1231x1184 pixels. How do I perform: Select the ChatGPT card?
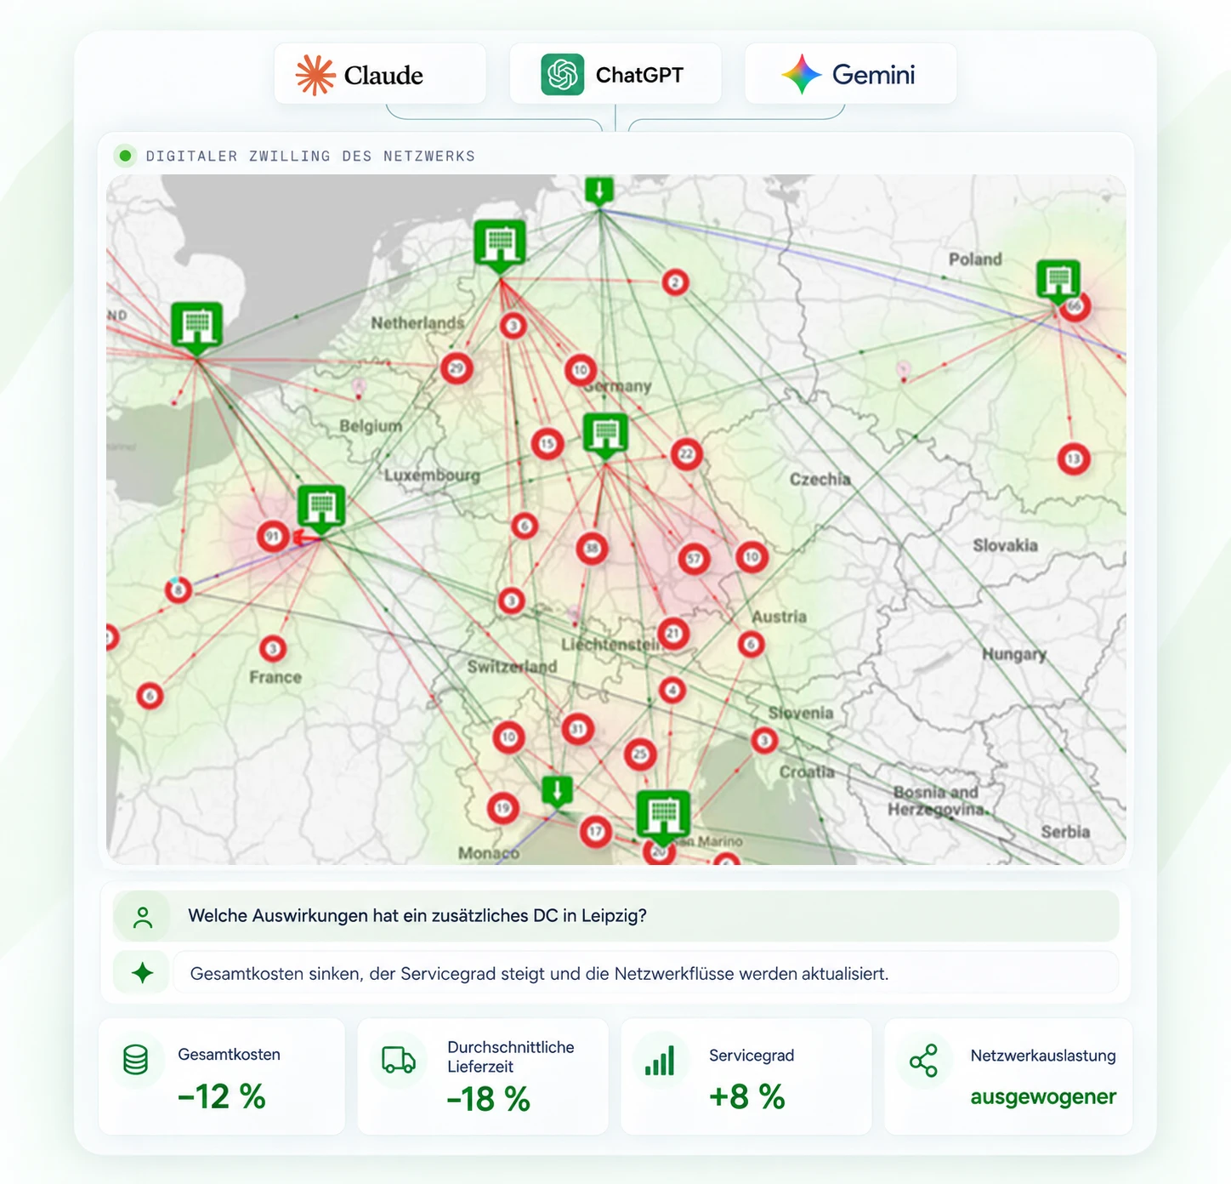pos(615,74)
